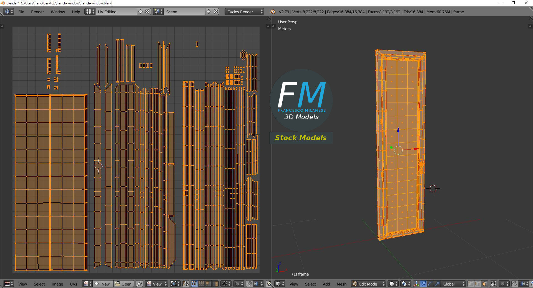Screen dimensions: 533x288
Task: Select mesh face select mode
Action: click(x=485, y=284)
